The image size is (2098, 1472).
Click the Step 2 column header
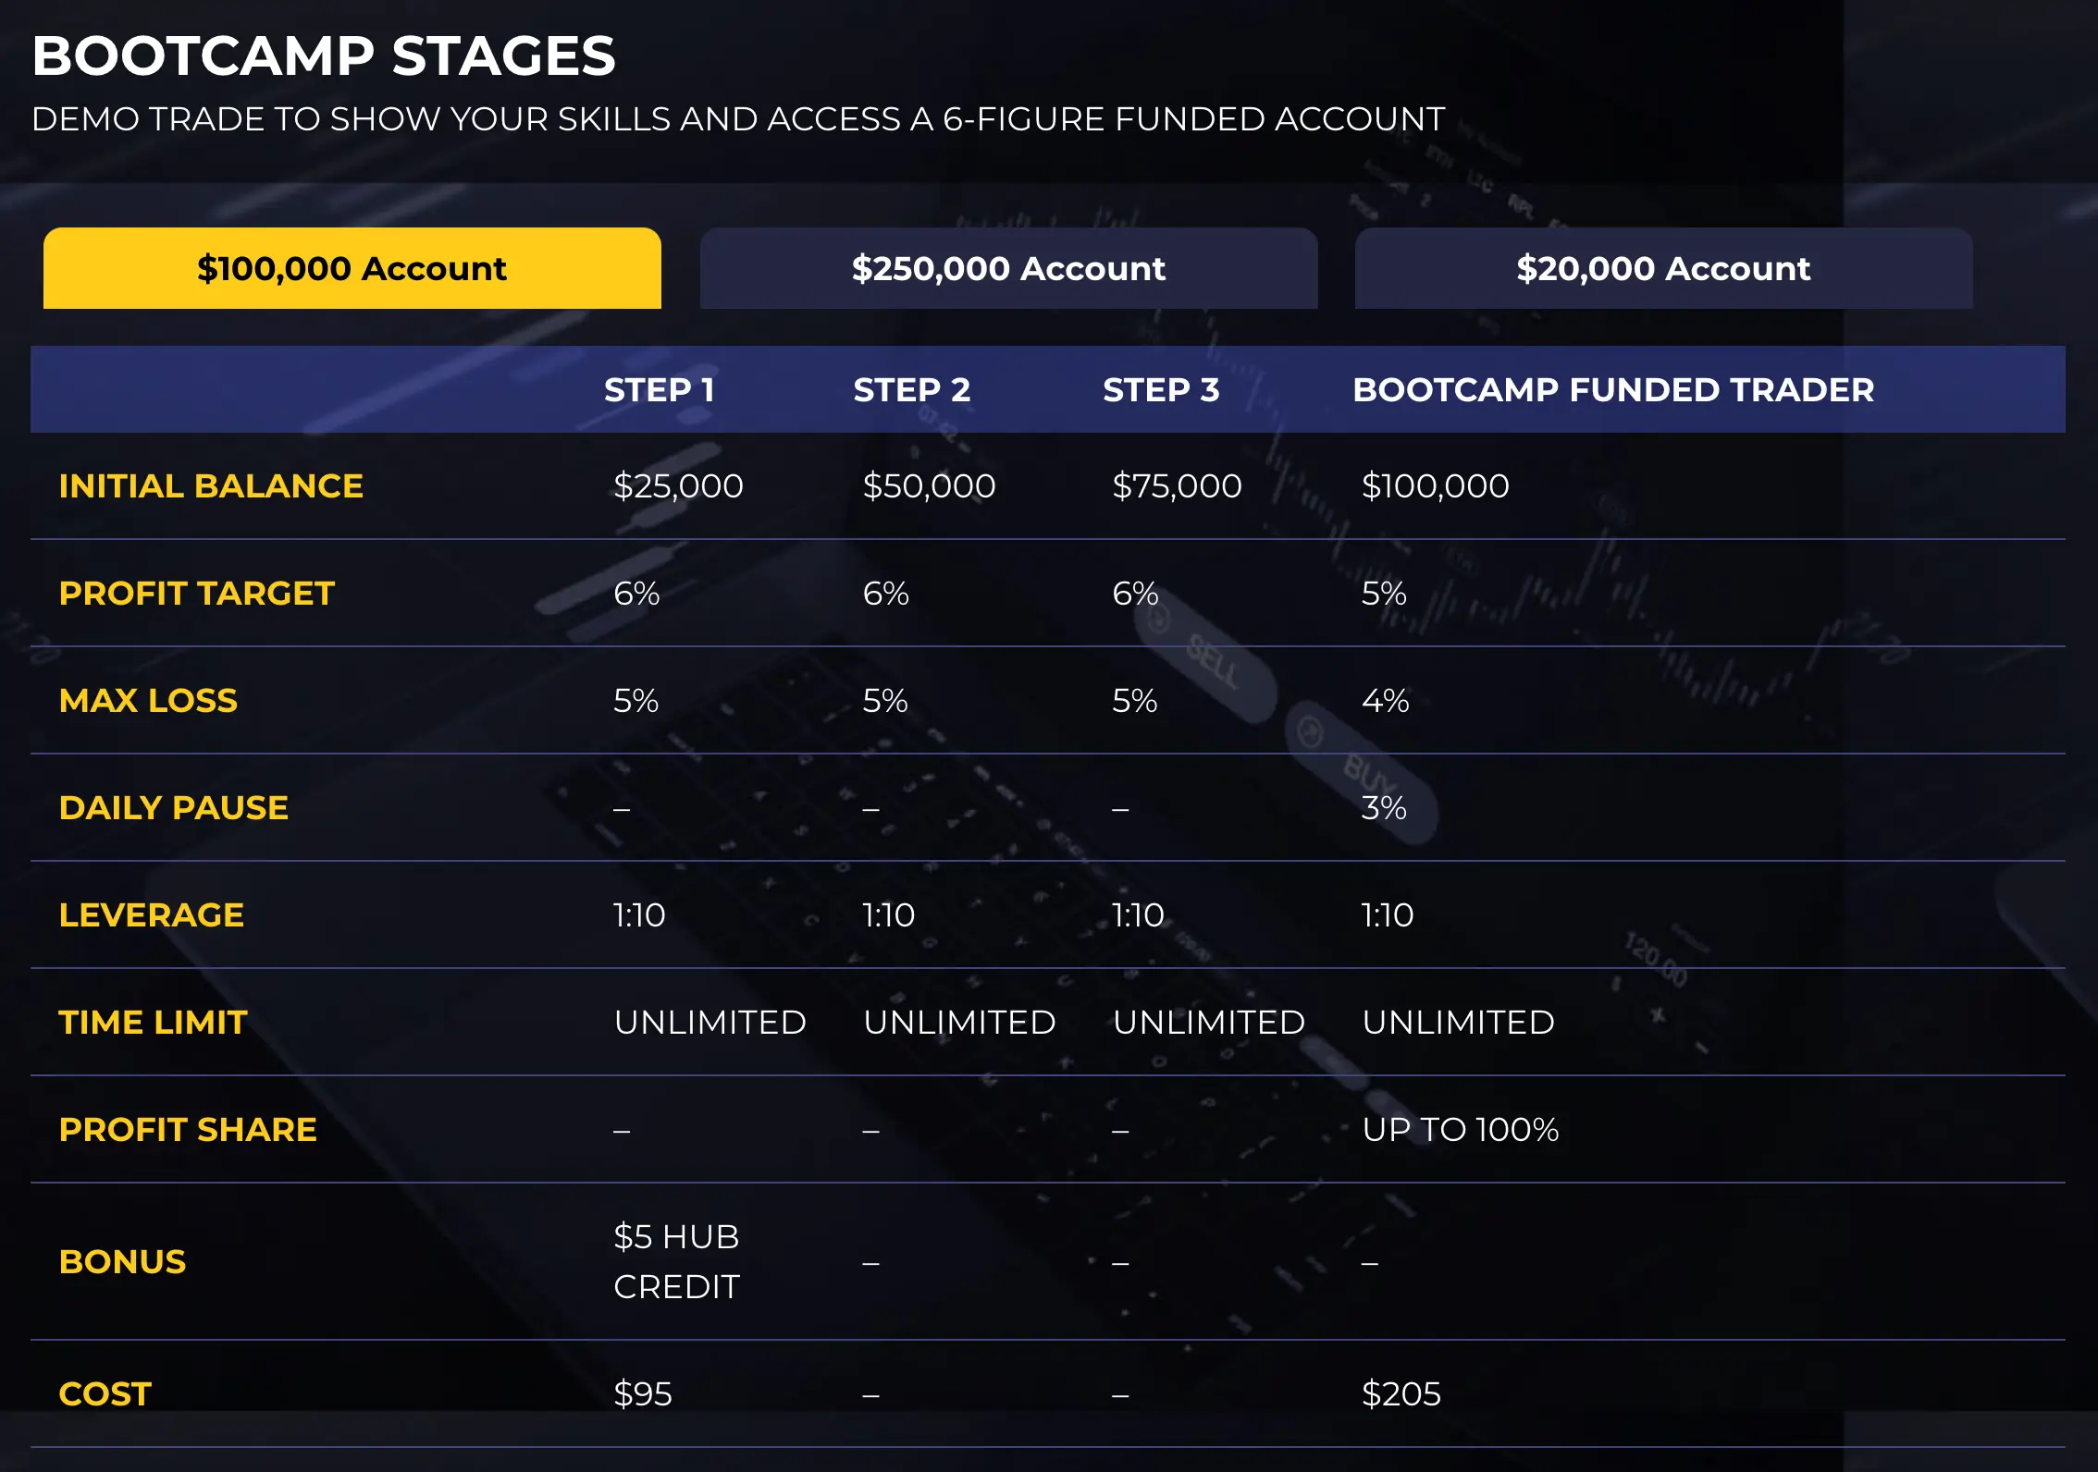pos(911,390)
